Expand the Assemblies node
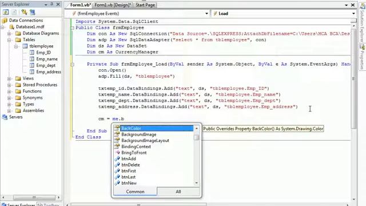Viewport: 366px width, 206px height. 9,110
